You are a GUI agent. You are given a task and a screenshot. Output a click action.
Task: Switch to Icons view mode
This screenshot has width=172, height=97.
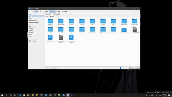click(35, 12)
